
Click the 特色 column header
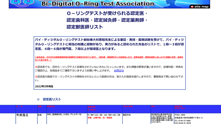pos(153,106)
